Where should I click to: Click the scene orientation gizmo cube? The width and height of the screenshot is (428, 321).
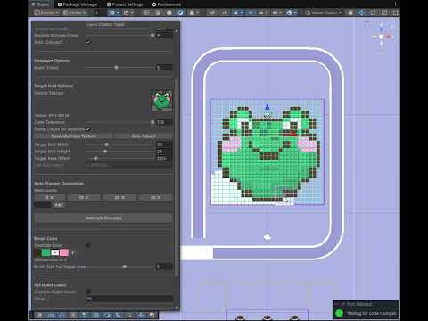point(382,37)
